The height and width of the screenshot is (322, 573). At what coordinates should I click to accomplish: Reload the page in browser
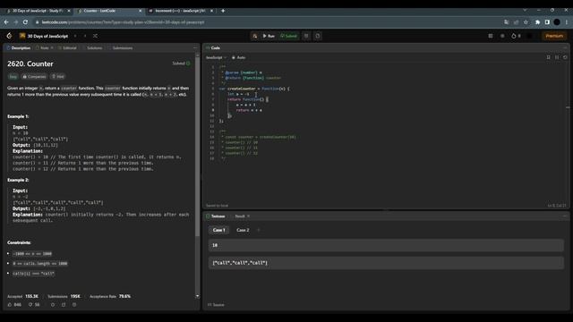tap(25, 22)
